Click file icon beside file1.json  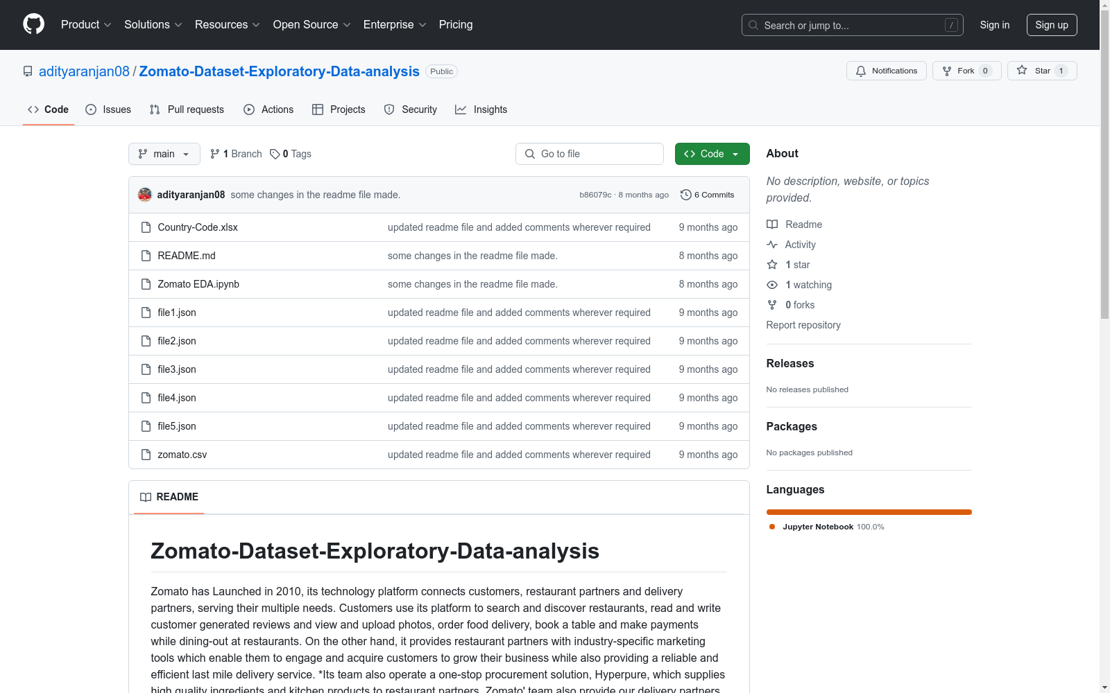tap(146, 313)
